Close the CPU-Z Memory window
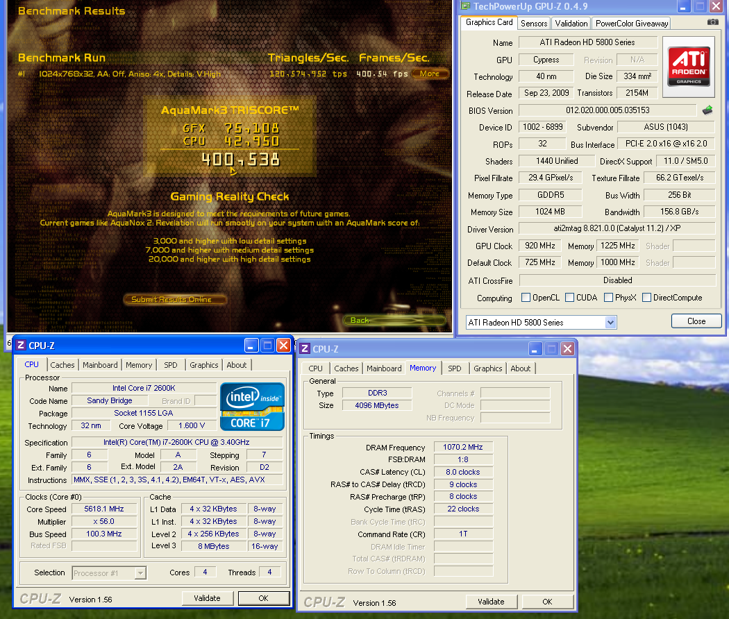Viewport: 729px width, 619px height. pos(567,348)
